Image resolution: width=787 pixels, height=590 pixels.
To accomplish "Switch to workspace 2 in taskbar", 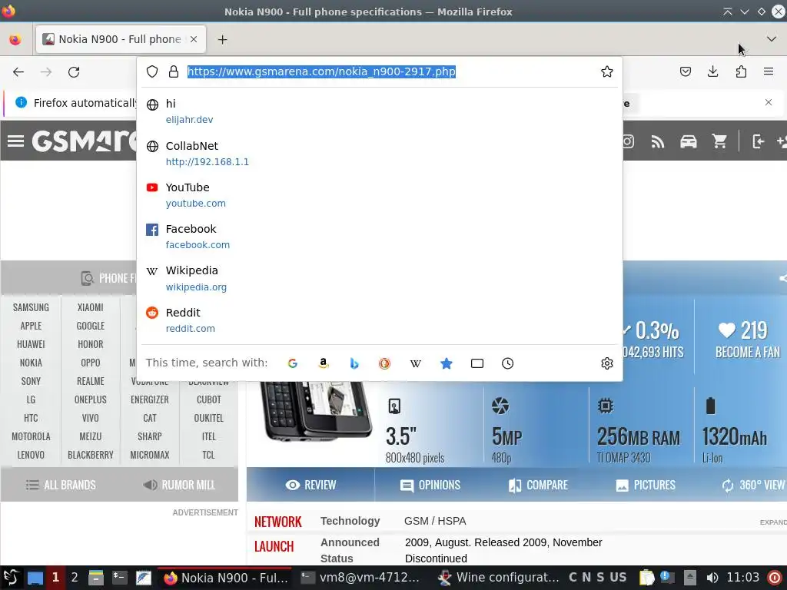I will click(x=75, y=578).
